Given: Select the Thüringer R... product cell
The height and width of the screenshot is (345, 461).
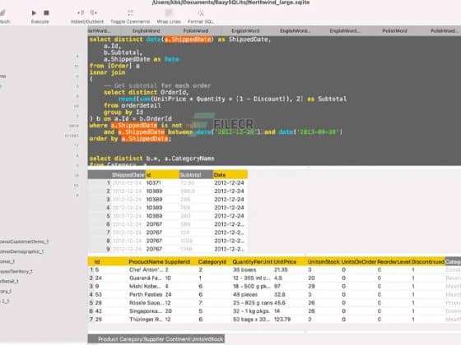Looking at the screenshot, I should pyautogui.click(x=147, y=320).
